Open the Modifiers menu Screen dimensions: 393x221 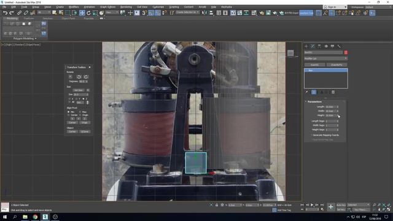tap(74, 7)
